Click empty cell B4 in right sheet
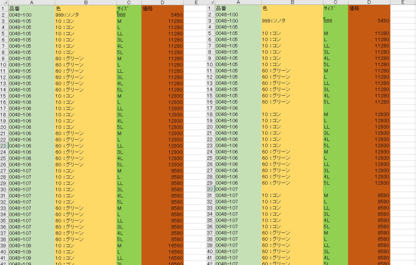The width and height of the screenshot is (416, 265). pyautogui.click(x=292, y=27)
